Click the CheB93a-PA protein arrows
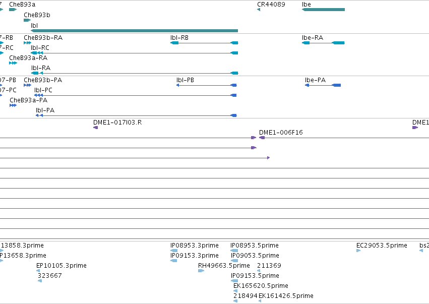The height and width of the screenshot is (304, 429). click(13, 106)
